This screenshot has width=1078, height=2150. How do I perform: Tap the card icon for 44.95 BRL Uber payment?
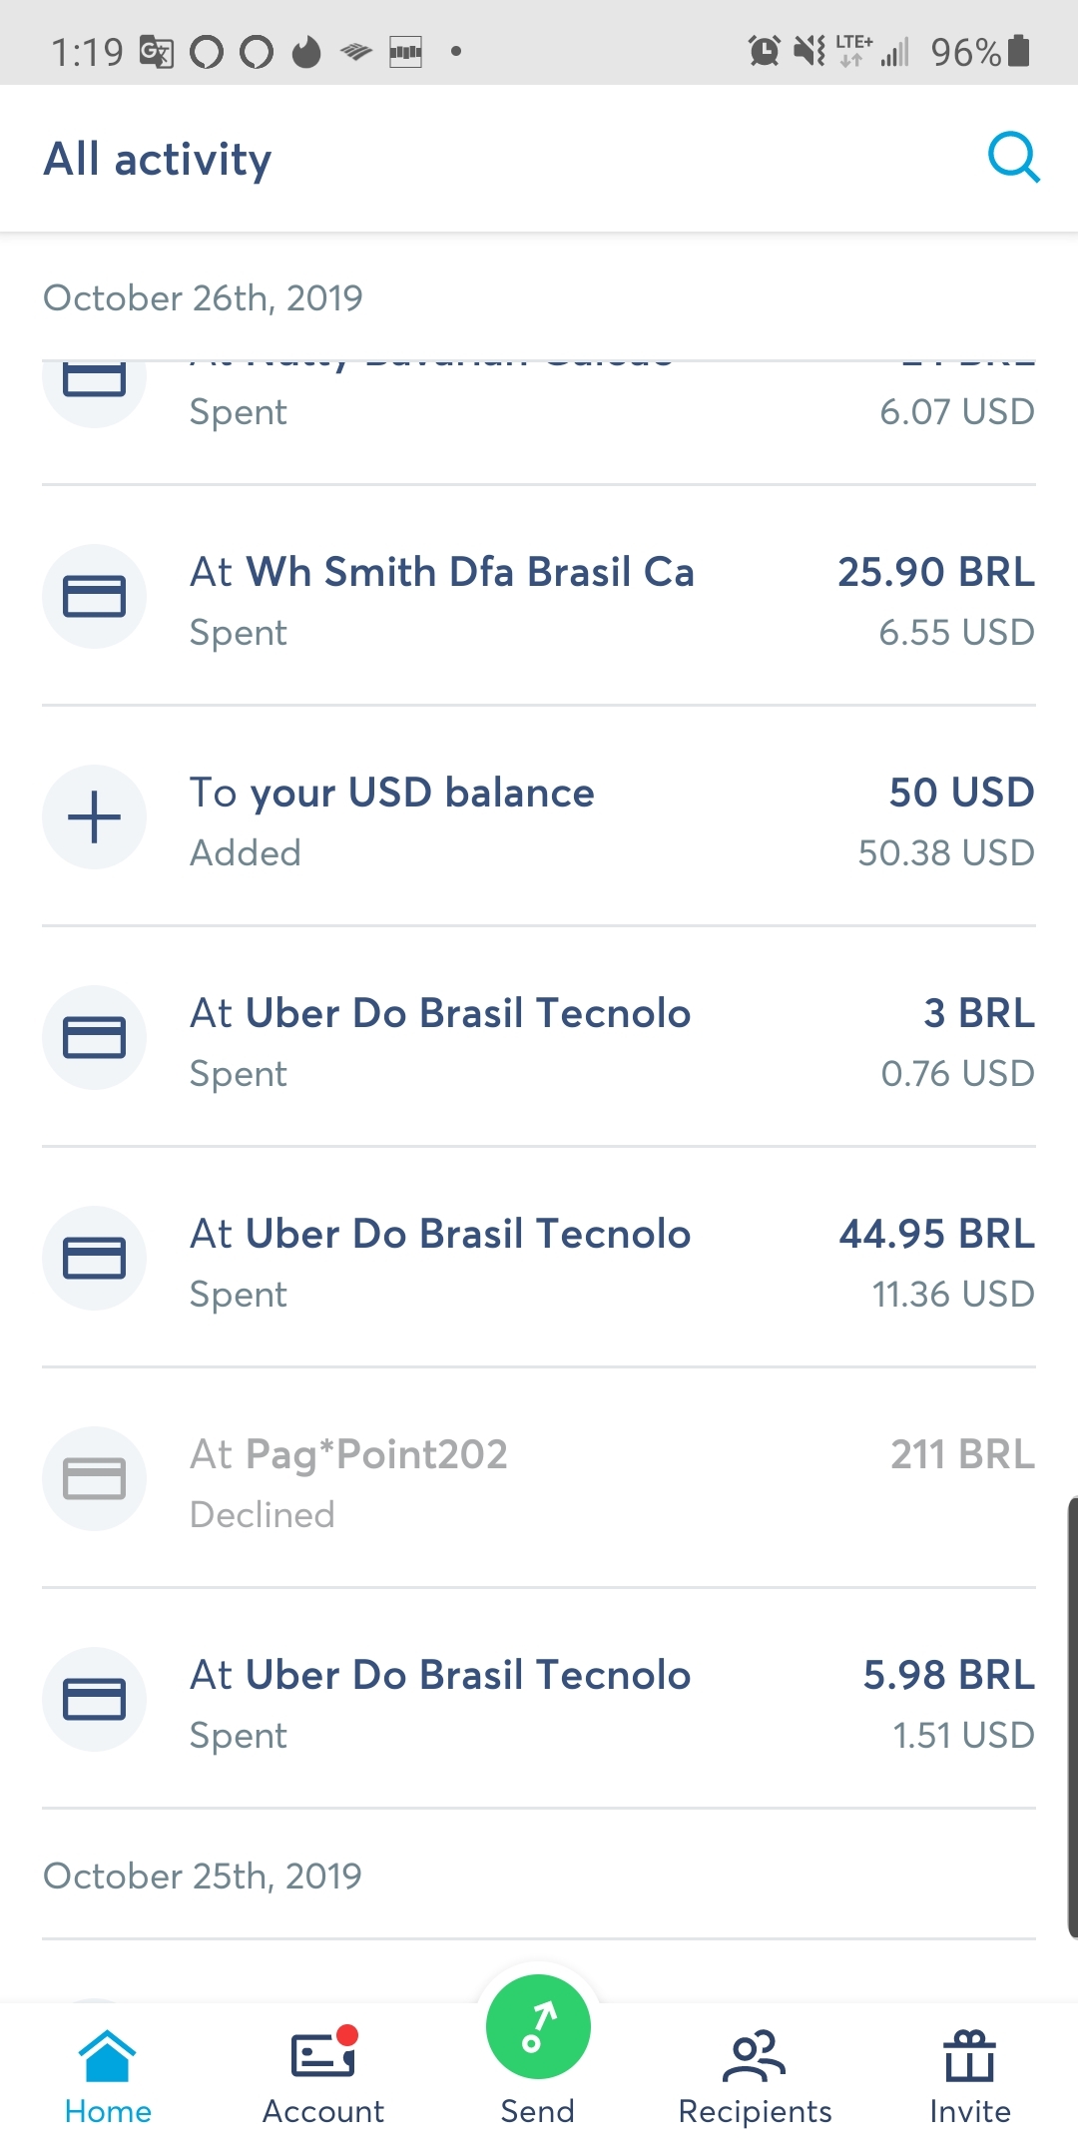tap(94, 1259)
